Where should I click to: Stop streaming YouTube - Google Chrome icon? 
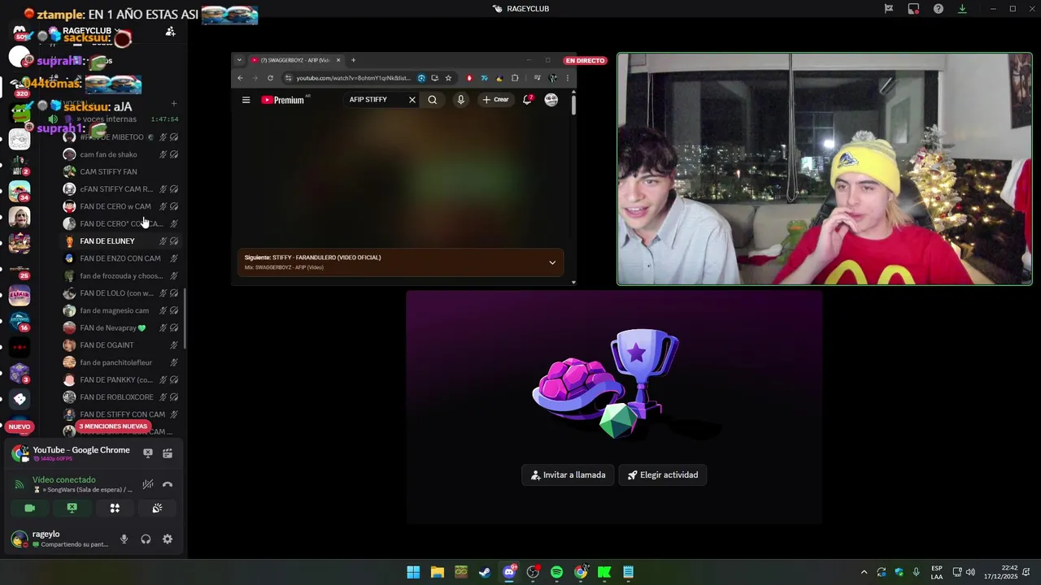click(148, 453)
